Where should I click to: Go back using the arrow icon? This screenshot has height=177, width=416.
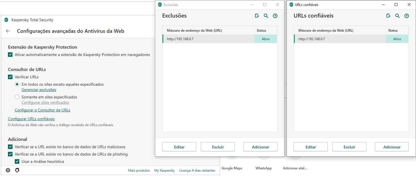8,31
